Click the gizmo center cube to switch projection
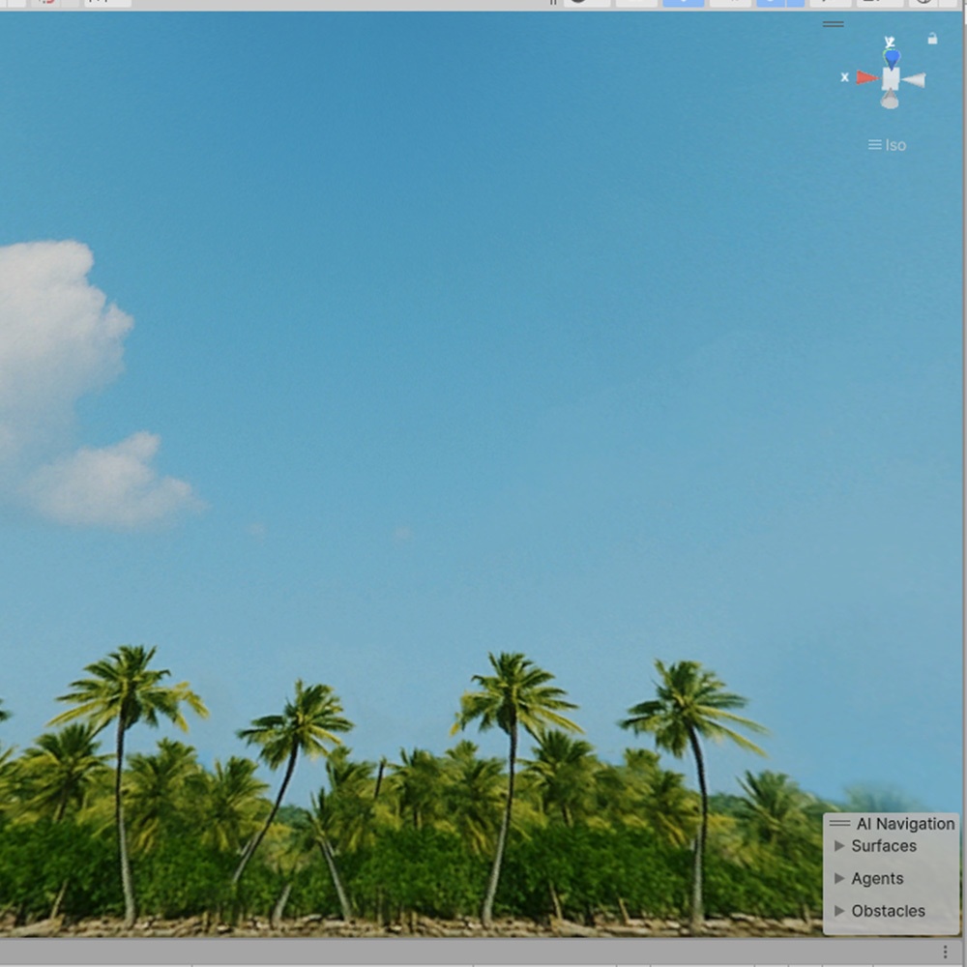 point(891,79)
